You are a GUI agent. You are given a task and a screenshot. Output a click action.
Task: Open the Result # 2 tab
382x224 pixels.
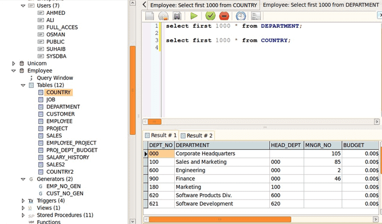pyautogui.click(x=197, y=135)
